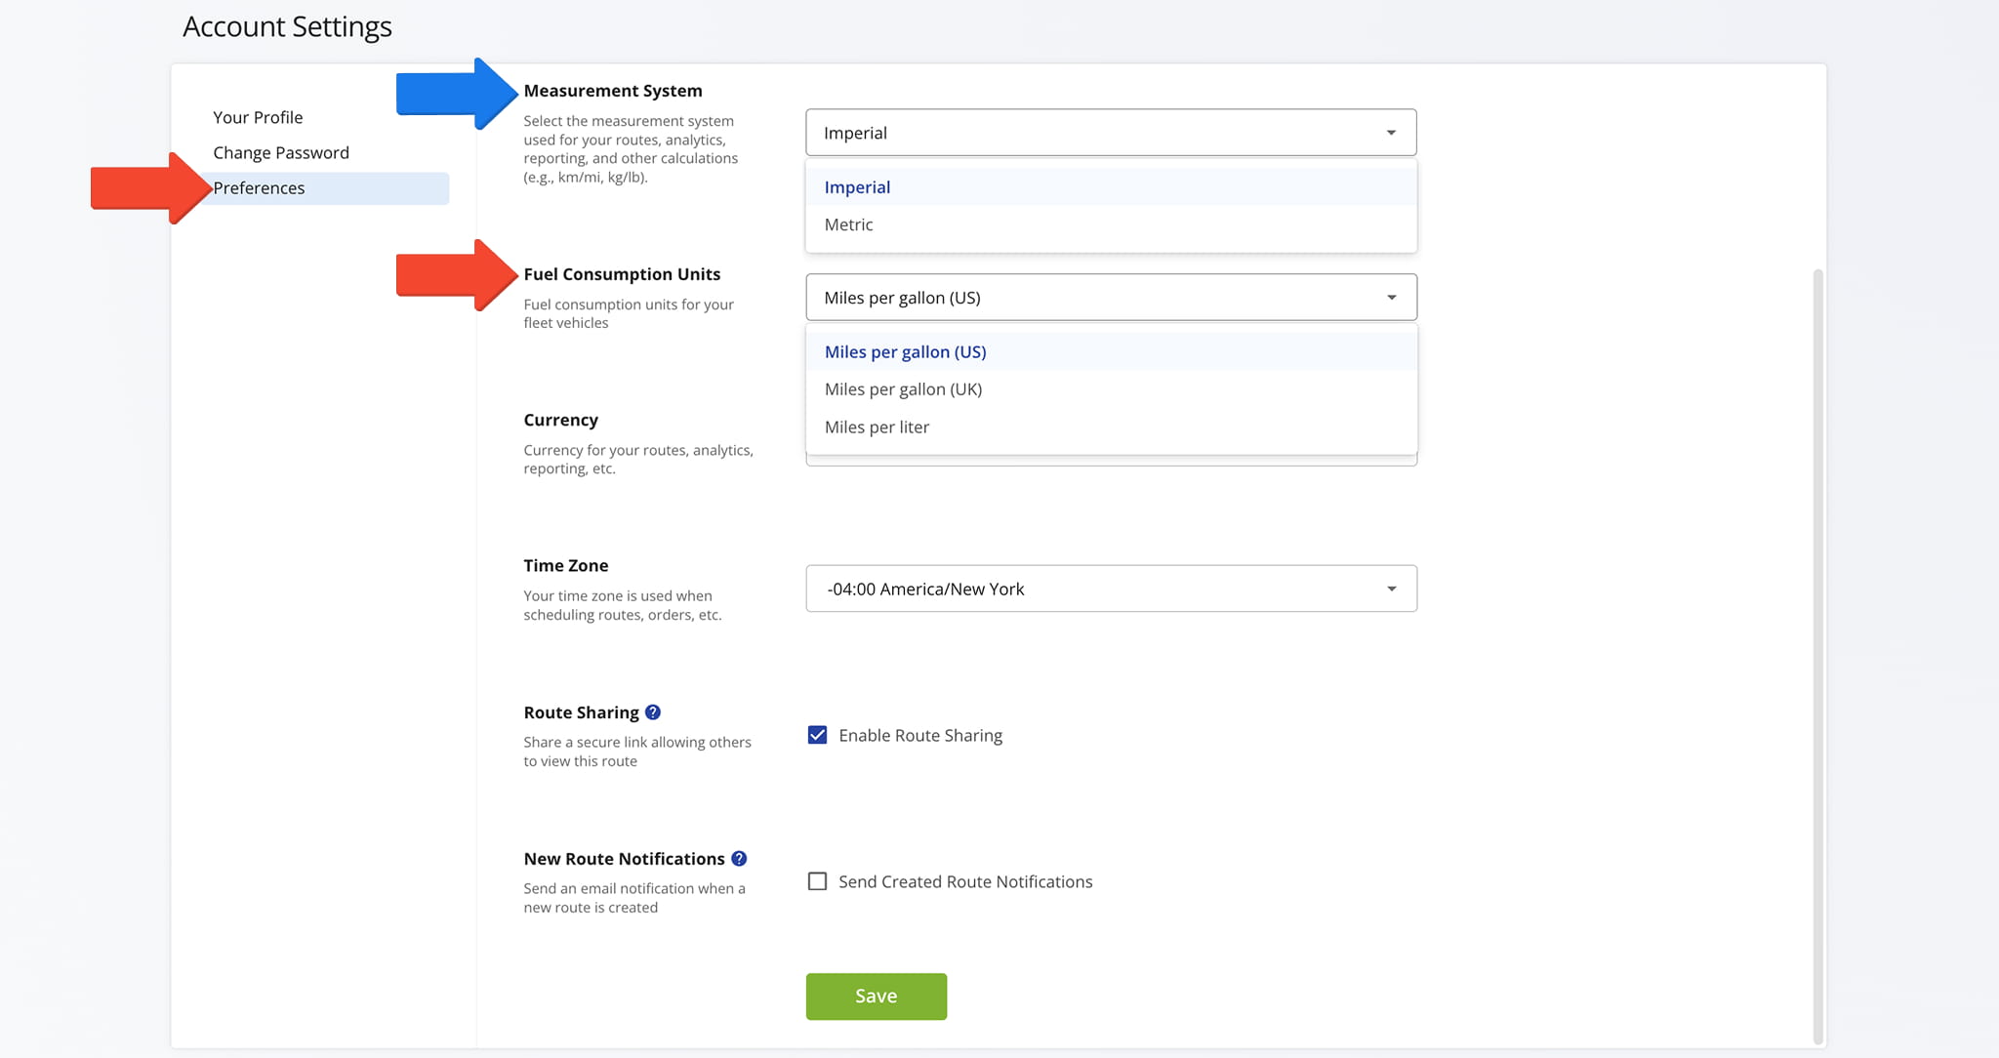1999x1058 pixels.
Task: Toggle the Enable Route Sharing checkbox
Action: pyautogui.click(x=818, y=735)
